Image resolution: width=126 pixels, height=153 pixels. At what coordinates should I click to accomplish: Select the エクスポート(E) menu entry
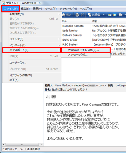pyautogui.click(x=31, y=50)
